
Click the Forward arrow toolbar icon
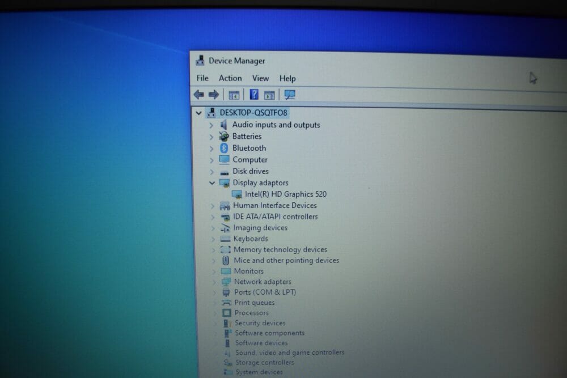click(214, 94)
